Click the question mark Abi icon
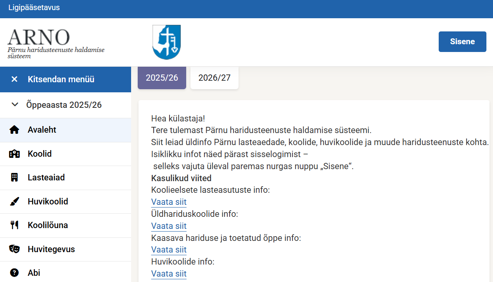The image size is (493, 282). (14, 273)
